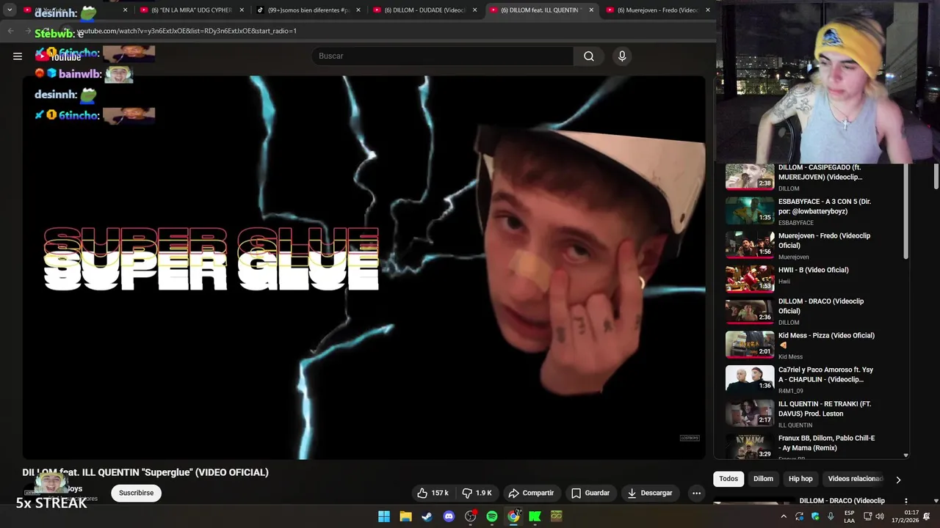Click the Descargar download button
The width and height of the screenshot is (940, 528).
[650, 493]
